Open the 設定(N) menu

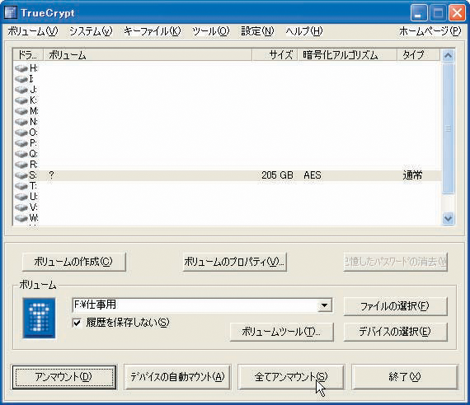[x=257, y=31]
